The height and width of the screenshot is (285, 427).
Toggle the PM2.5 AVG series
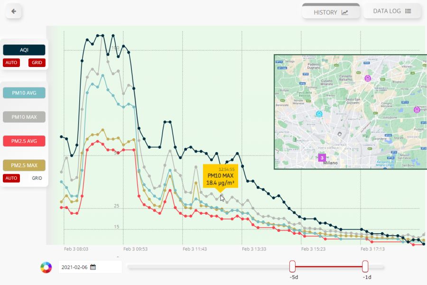(x=24, y=141)
